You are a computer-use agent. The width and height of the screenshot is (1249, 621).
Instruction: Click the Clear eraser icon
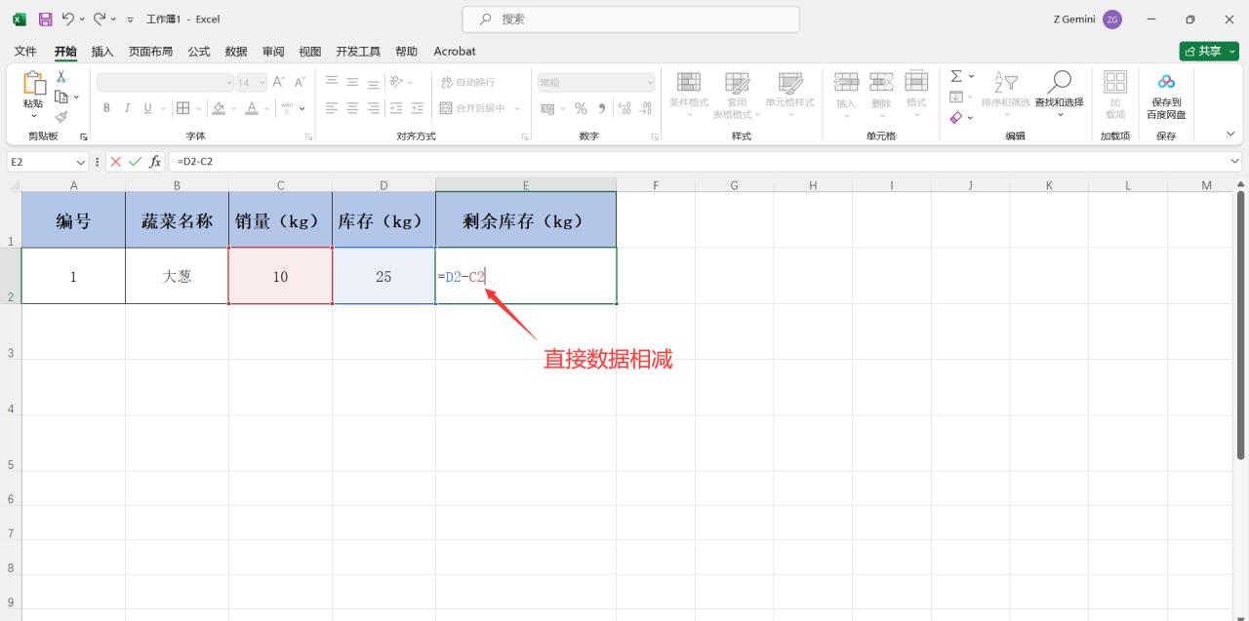tap(956, 117)
